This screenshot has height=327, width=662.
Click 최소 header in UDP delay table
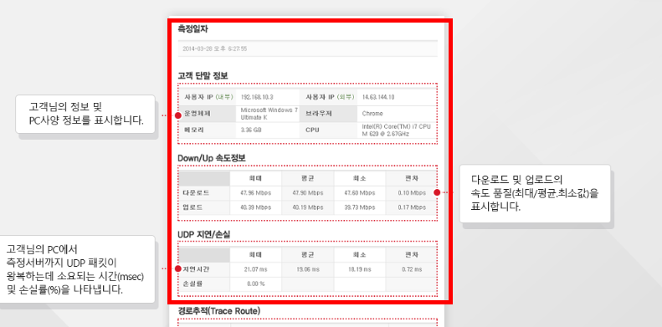[359, 255]
